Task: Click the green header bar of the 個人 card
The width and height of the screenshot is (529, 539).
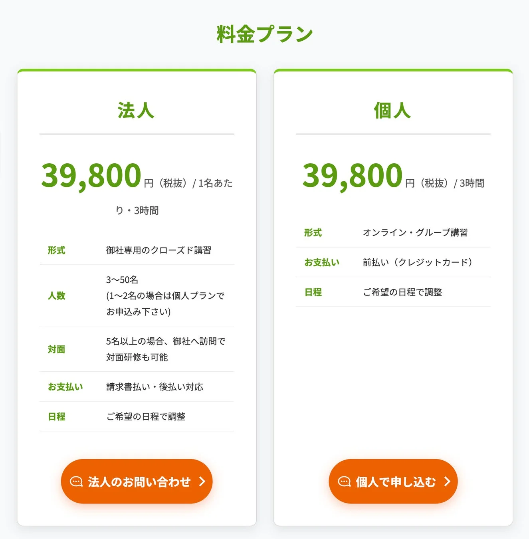Action: 392,70
